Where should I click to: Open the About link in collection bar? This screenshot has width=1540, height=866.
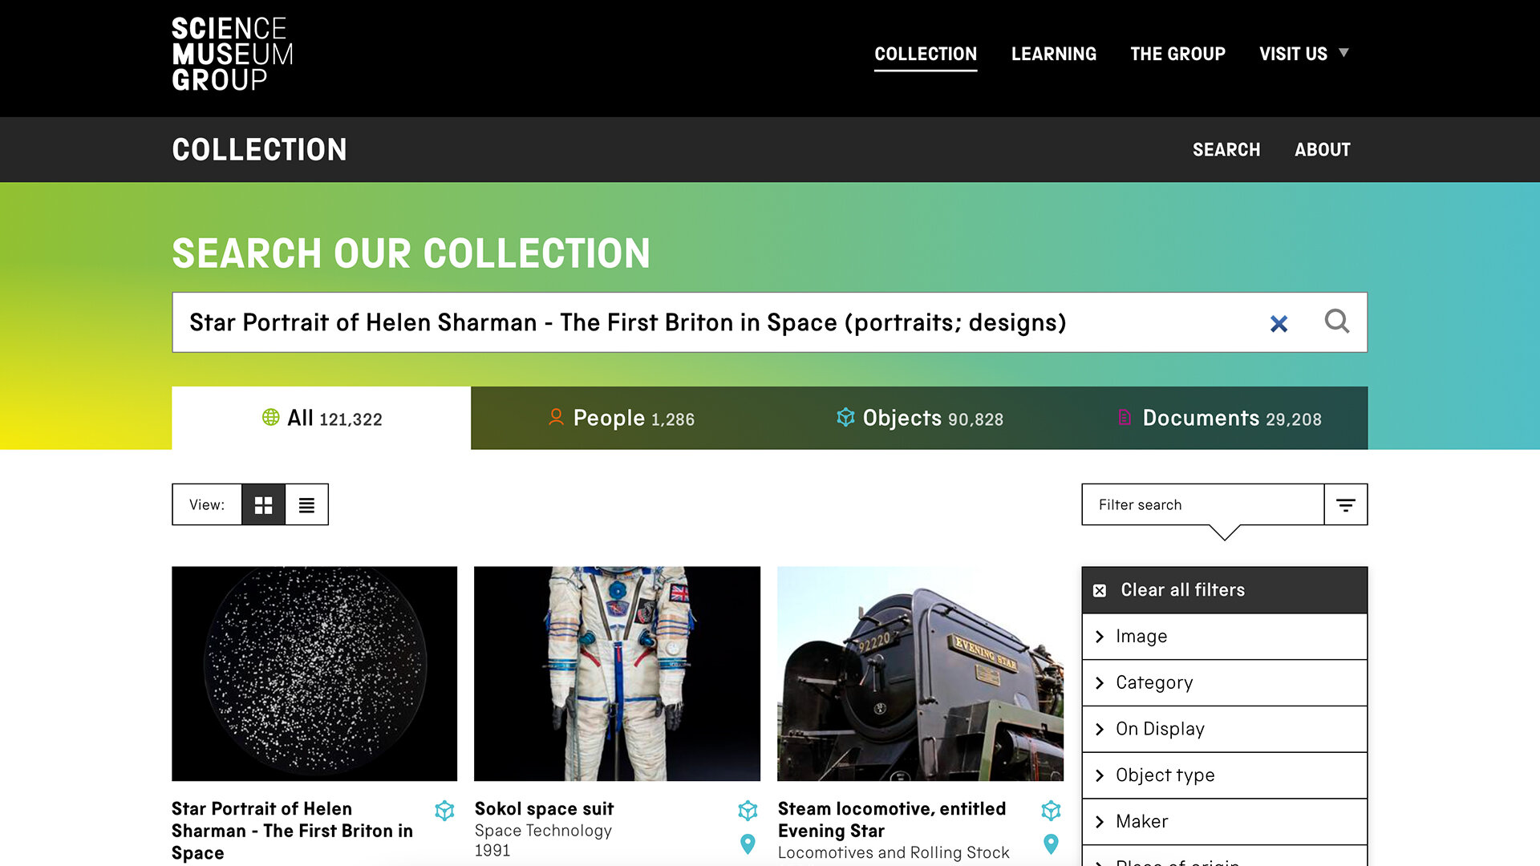pos(1322,150)
